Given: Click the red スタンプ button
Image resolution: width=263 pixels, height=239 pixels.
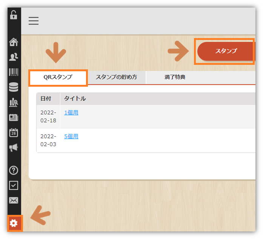Looking at the screenshot, I should (x=226, y=51).
